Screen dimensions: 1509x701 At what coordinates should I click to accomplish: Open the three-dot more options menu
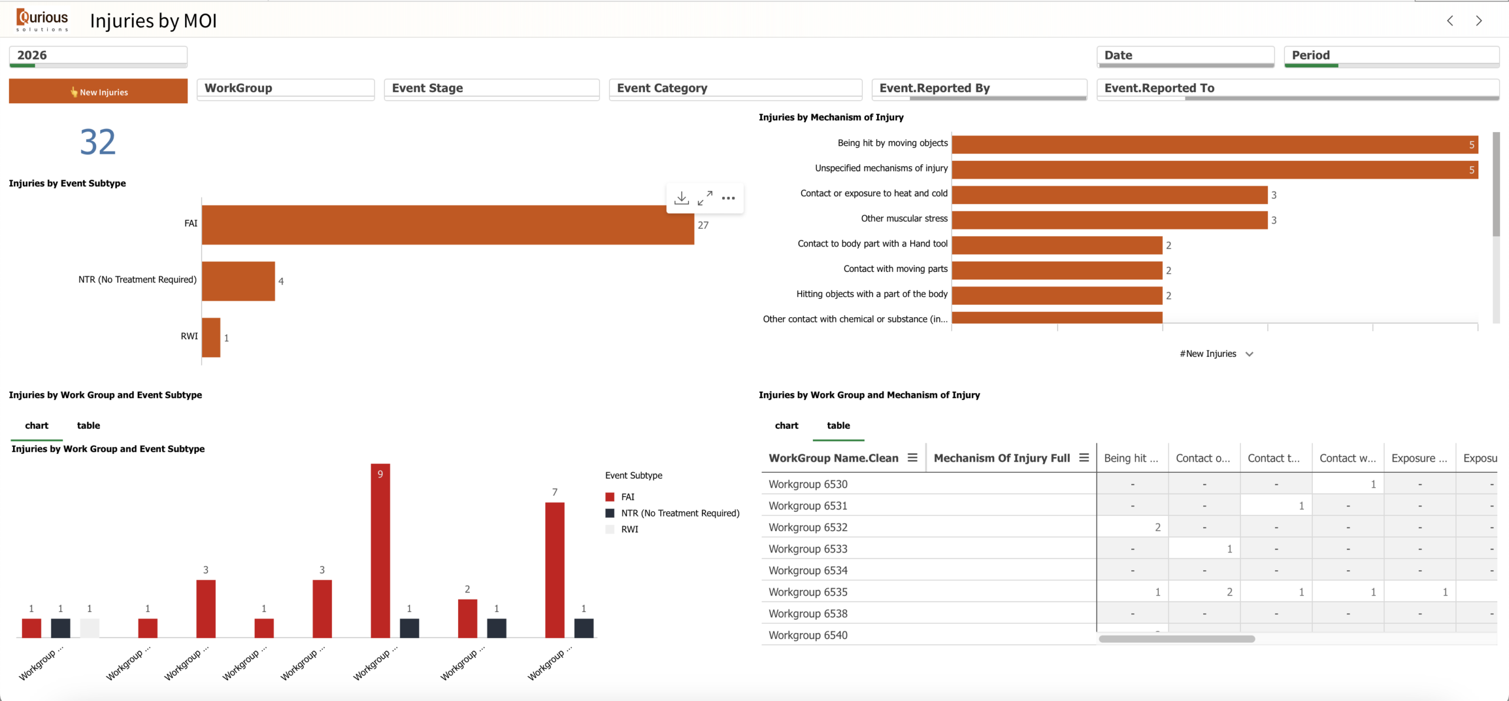click(x=729, y=198)
